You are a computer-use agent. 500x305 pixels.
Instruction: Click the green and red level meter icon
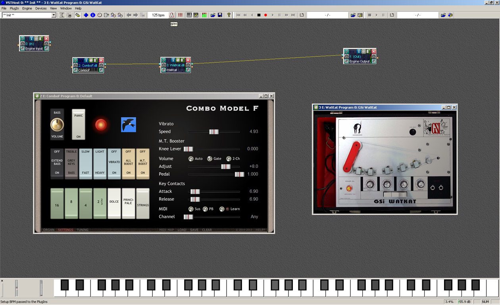coord(204,15)
